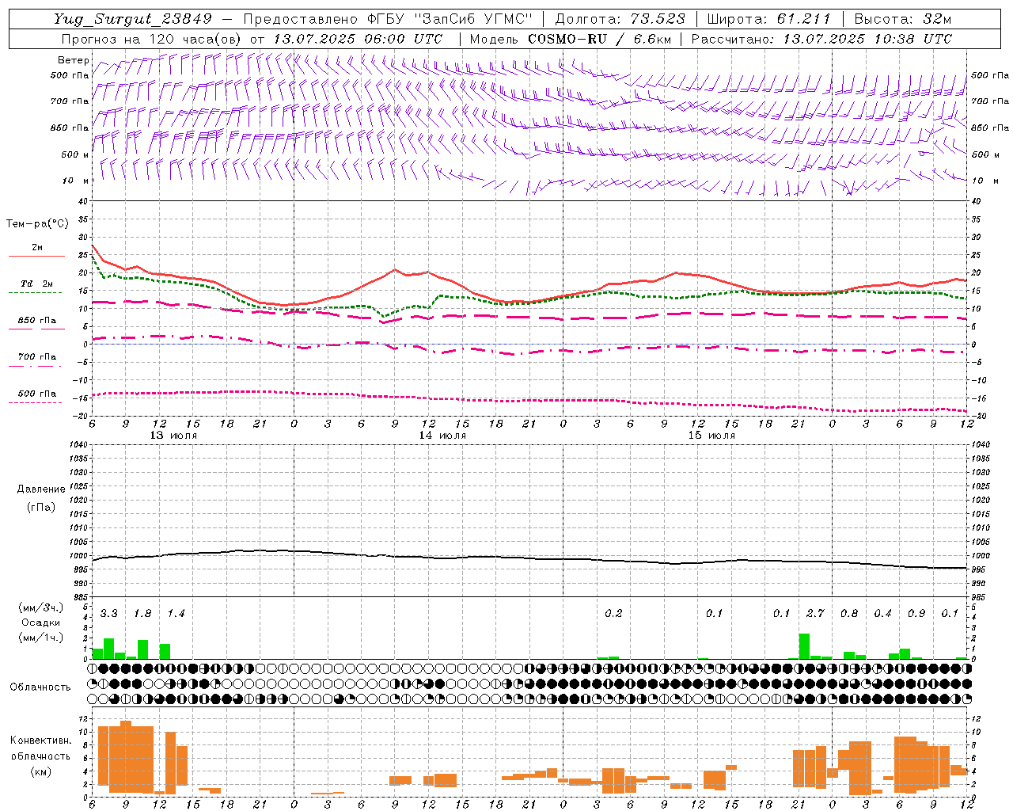Click the 13 июля date label
1013x811 pixels.
pos(174,436)
